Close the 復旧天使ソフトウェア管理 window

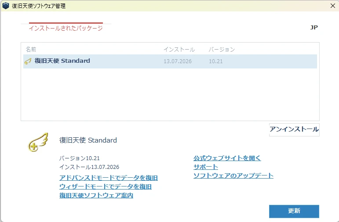pos(333,6)
